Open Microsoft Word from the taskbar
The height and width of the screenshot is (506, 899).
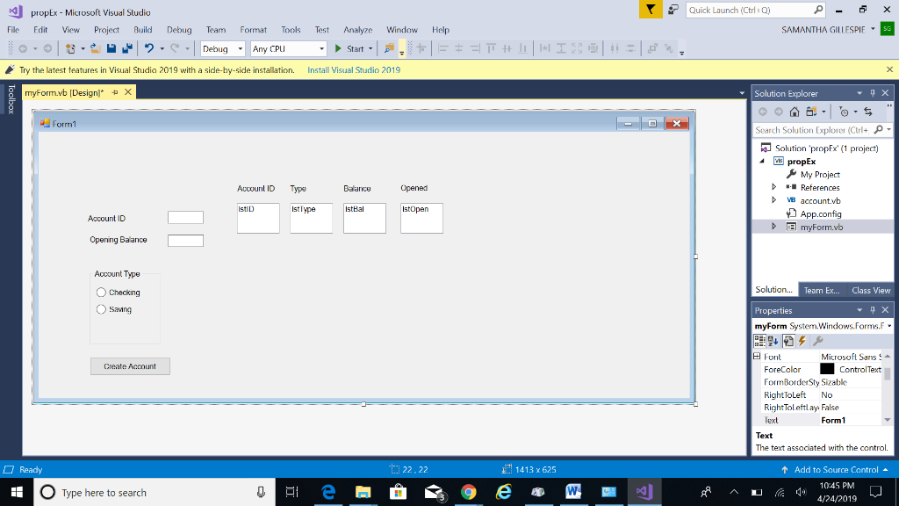pyautogui.click(x=573, y=492)
